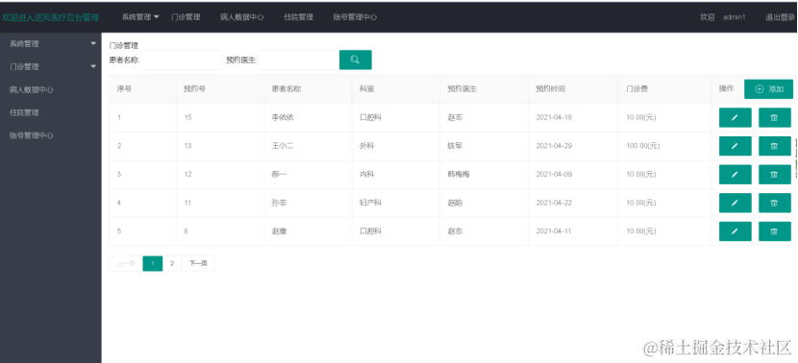Click the admin1 username
798x363 pixels.
coord(735,16)
